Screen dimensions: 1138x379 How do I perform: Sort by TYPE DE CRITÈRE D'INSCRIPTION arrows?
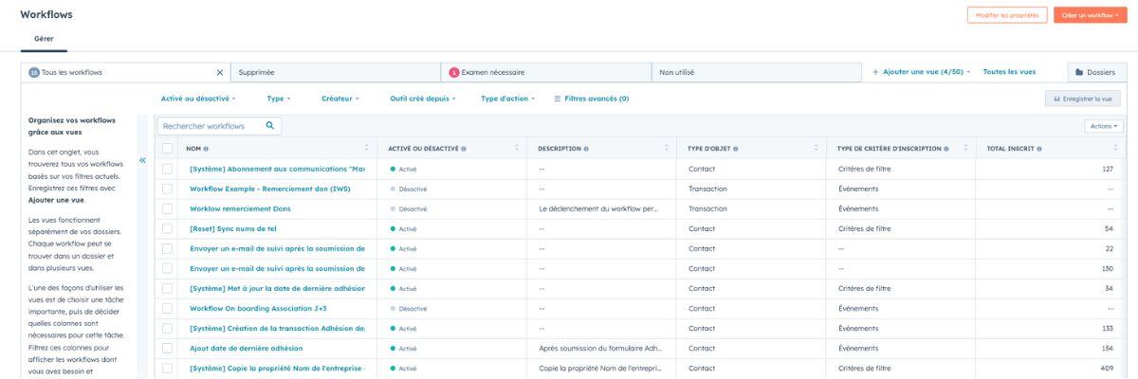[x=965, y=149]
